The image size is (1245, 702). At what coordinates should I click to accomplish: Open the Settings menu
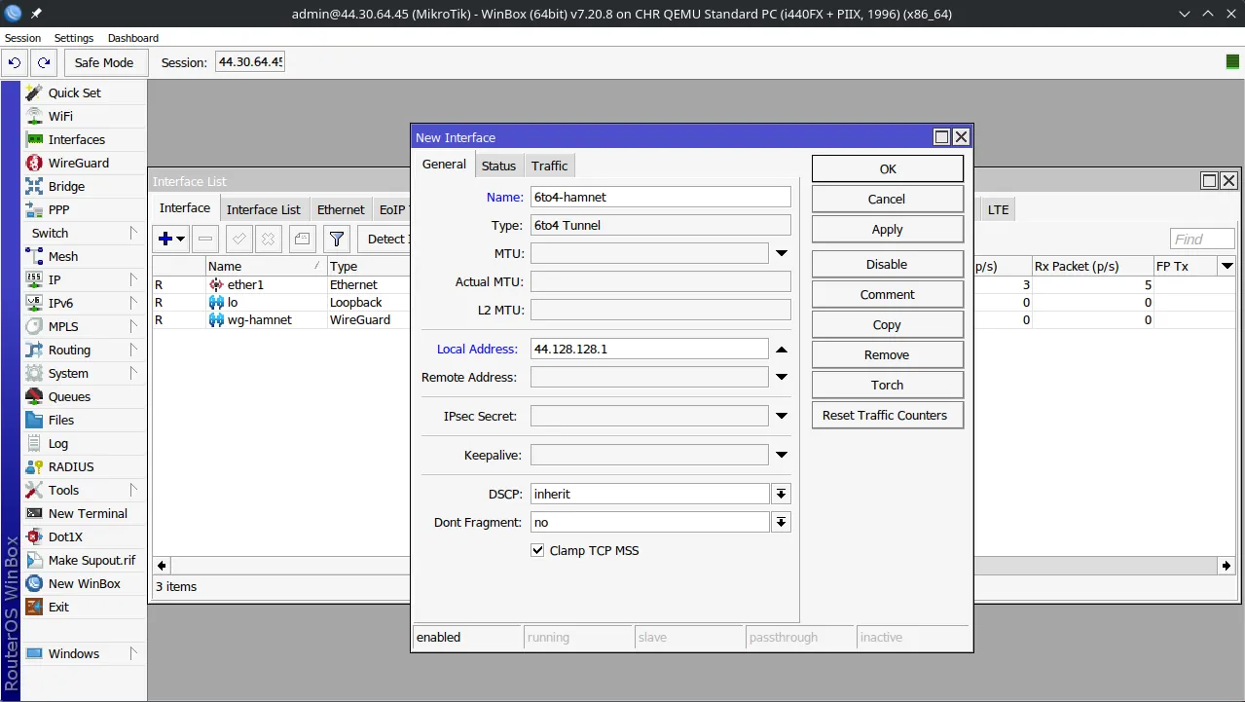[74, 38]
